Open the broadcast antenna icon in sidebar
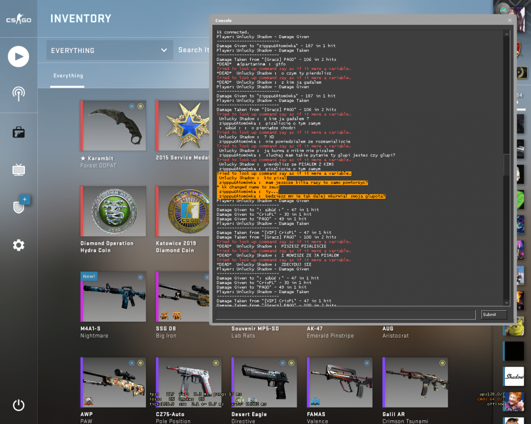 pos(19,94)
